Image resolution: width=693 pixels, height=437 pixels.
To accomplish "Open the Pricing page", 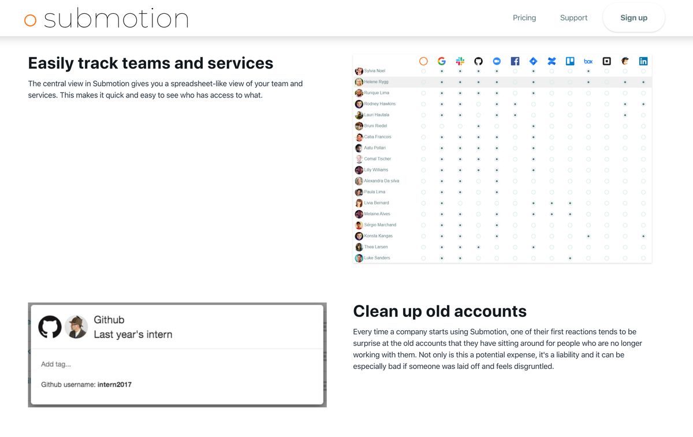I will [x=524, y=17].
